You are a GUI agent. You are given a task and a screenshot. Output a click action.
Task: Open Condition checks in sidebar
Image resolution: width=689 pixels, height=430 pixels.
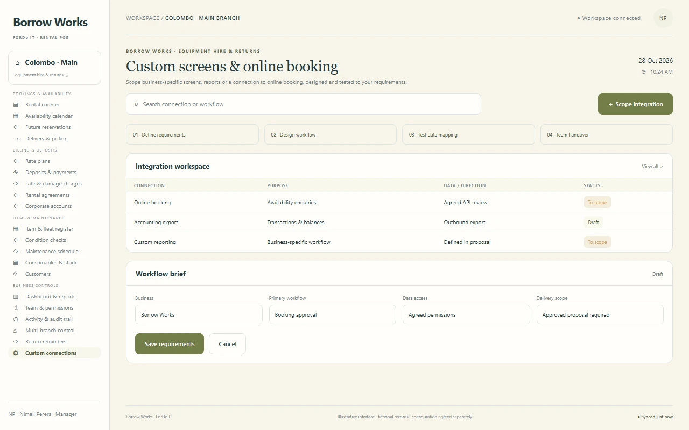point(54,240)
